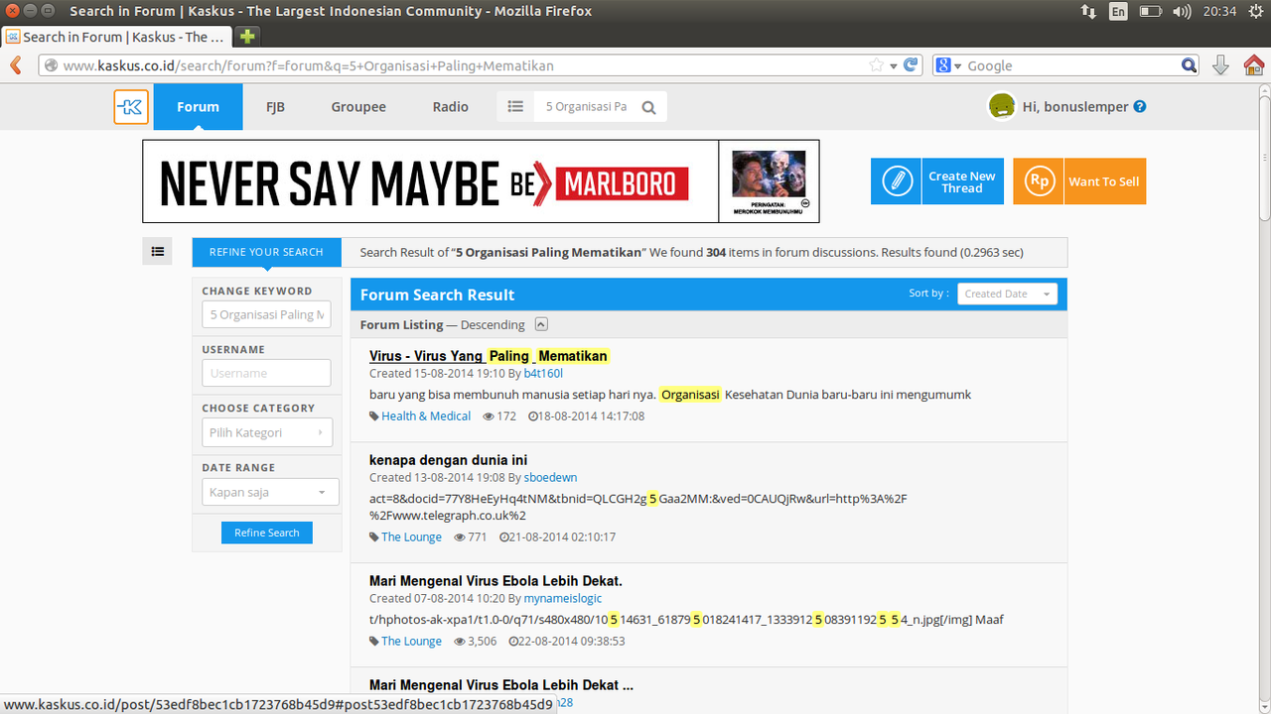Open the Groupee menu item
This screenshot has height=714, width=1271.
[x=358, y=107]
